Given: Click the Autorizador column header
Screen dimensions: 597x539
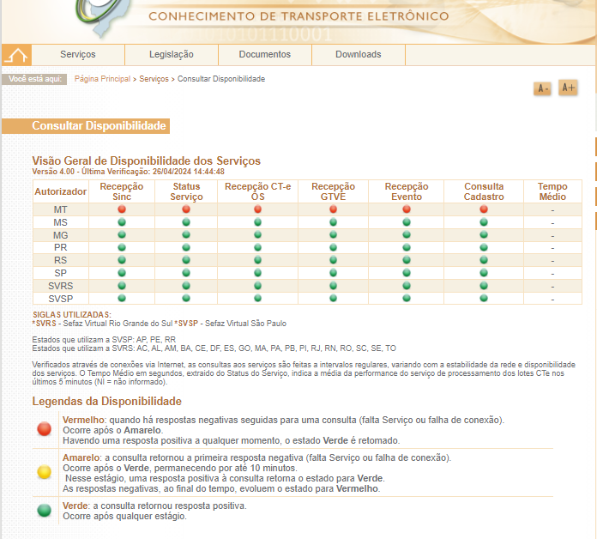Looking at the screenshot, I should click(x=61, y=191).
